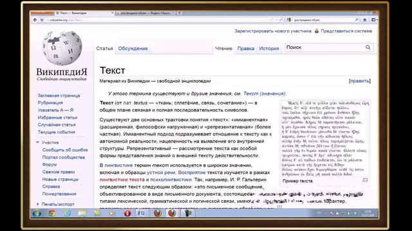Open Указатель А — Я in sidebar
This screenshot has width=412, height=231.
[x=55, y=110]
